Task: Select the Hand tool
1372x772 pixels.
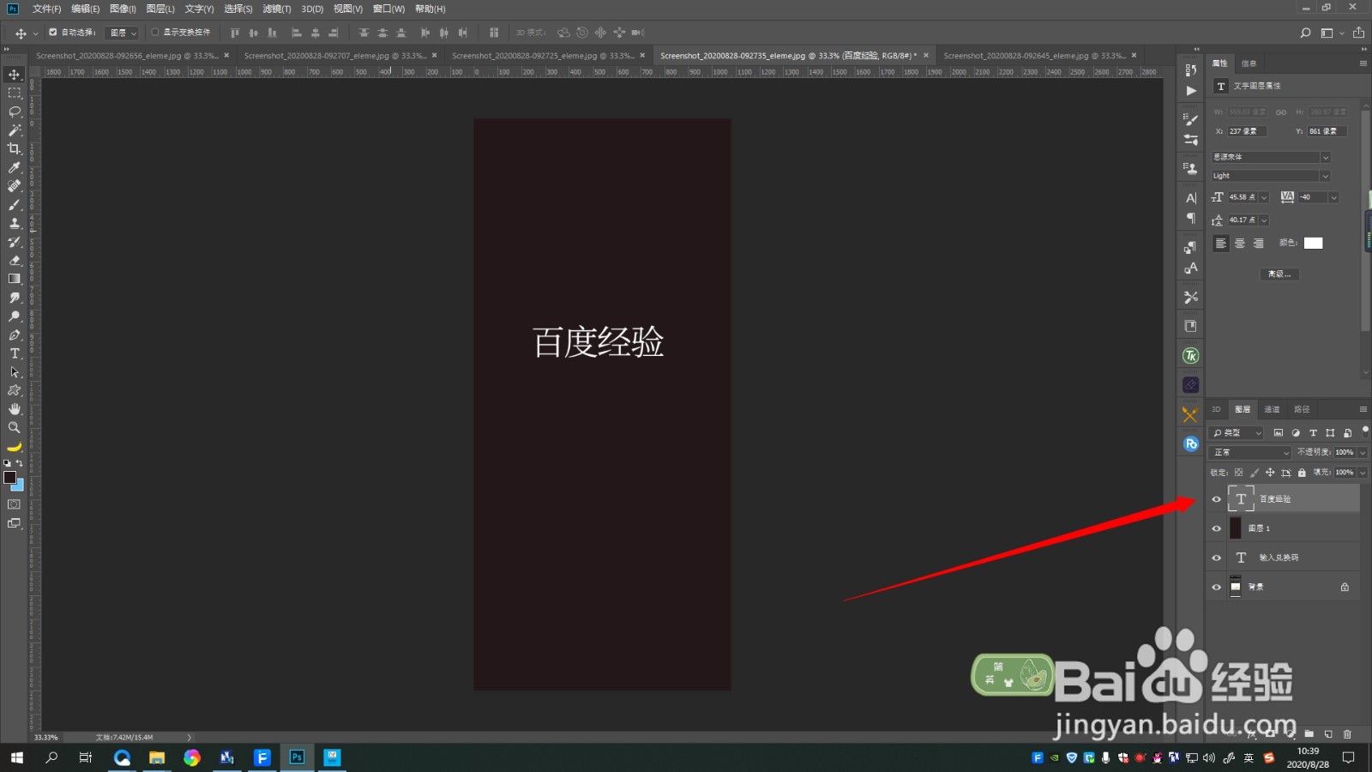Action: coord(15,409)
